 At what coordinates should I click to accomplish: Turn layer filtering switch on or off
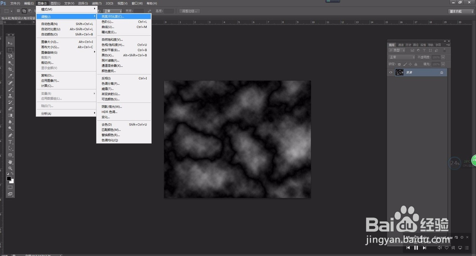click(445, 50)
